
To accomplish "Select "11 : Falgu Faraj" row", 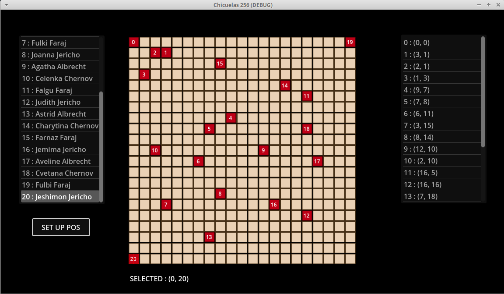I will point(60,90).
